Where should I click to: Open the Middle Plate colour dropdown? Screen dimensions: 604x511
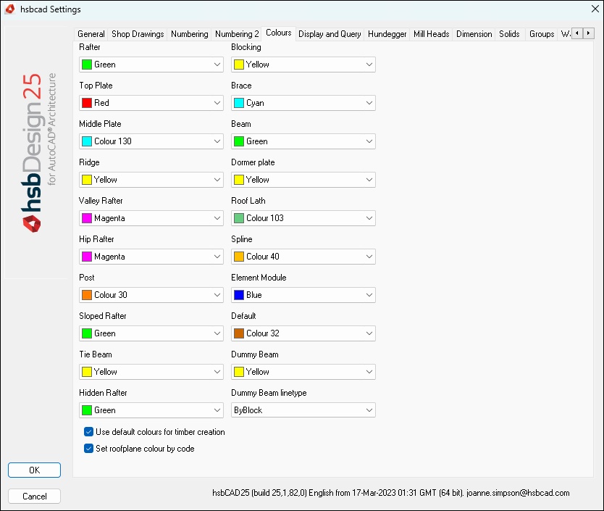[151, 141]
